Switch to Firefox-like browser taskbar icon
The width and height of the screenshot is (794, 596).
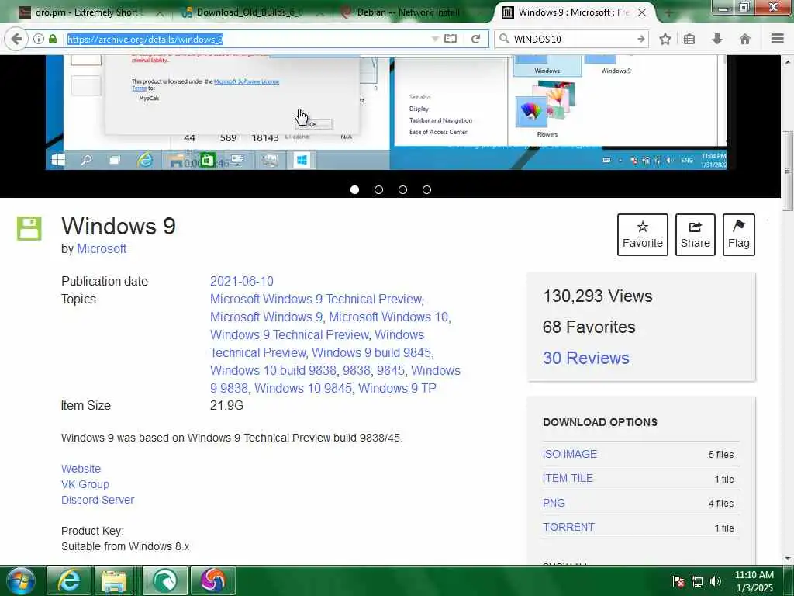click(212, 580)
